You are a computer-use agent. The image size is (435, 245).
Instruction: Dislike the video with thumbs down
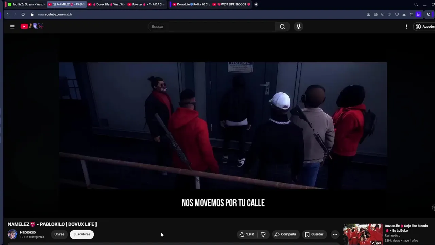pyautogui.click(x=263, y=234)
